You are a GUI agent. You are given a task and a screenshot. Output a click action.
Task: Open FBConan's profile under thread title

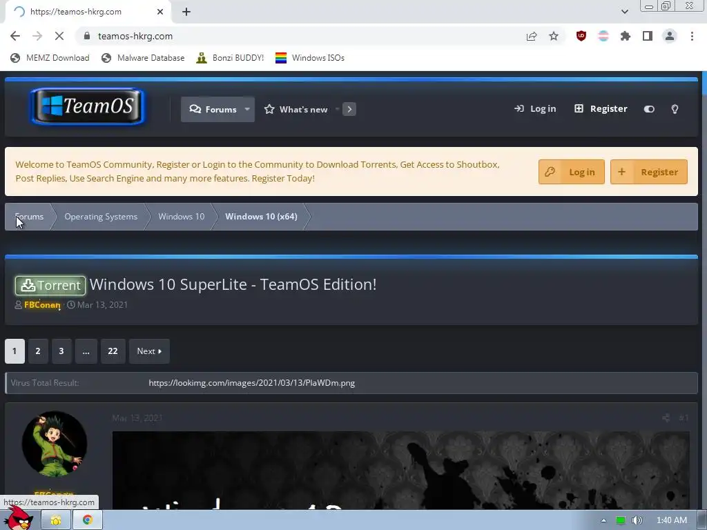click(x=42, y=305)
